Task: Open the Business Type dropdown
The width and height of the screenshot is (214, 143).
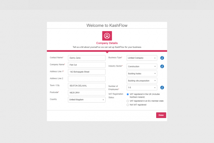Action: click(x=142, y=58)
